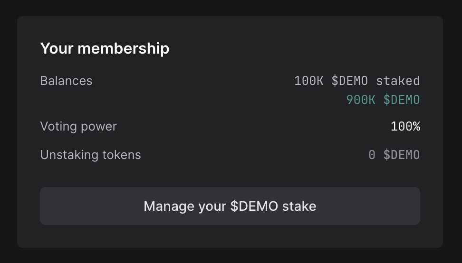
Task: Select the Balances label
Action: coord(66,81)
